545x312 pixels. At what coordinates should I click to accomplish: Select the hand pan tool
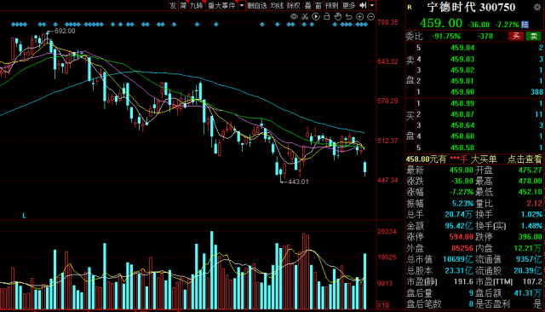[337, 16]
